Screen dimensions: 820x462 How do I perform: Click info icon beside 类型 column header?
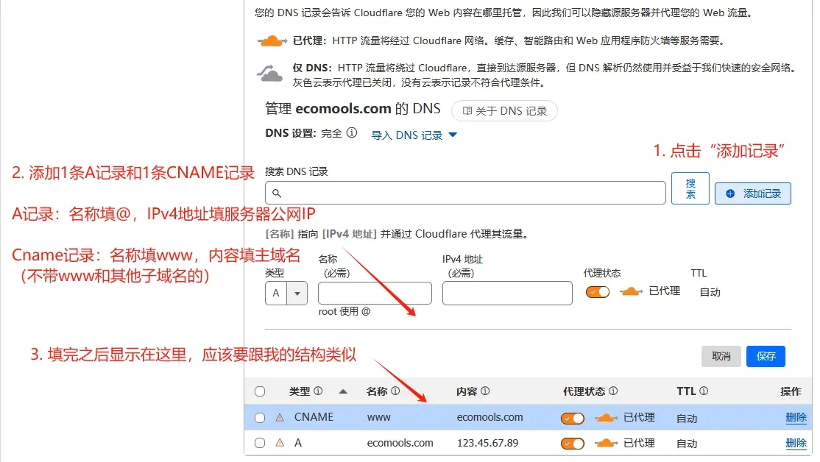[x=318, y=391]
